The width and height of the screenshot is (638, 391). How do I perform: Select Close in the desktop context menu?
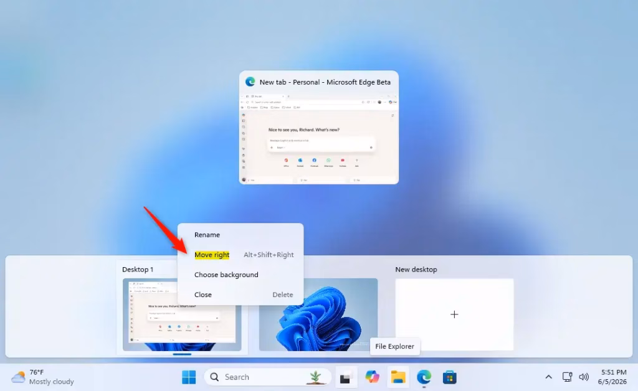pos(240,294)
